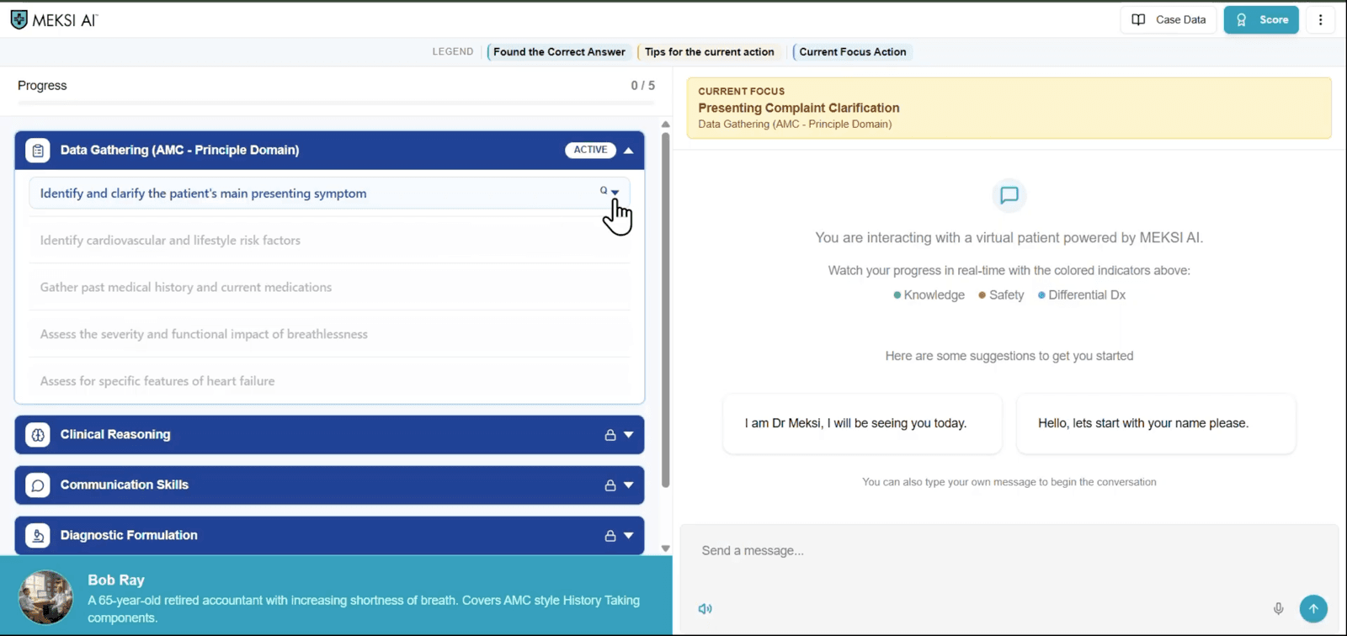Click the Communication Skills speech bubble icon

click(x=38, y=485)
